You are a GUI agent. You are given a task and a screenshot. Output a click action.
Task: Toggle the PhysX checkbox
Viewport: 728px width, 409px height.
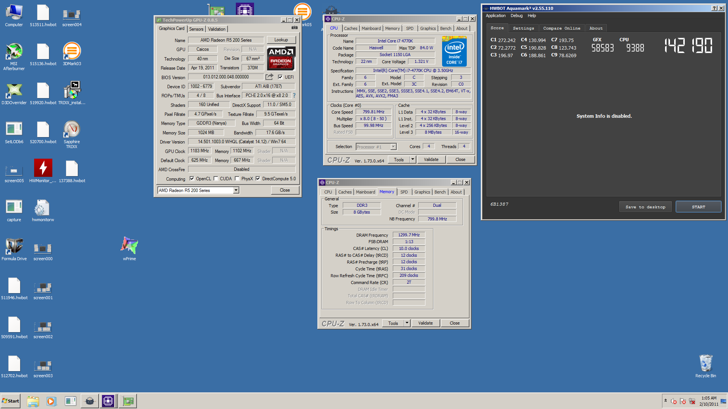point(237,179)
